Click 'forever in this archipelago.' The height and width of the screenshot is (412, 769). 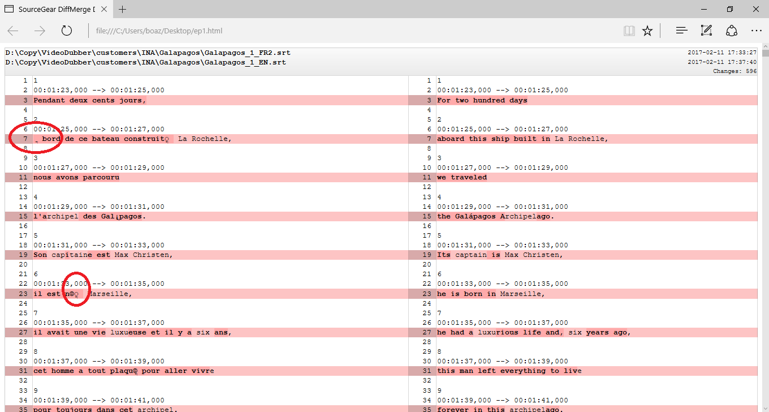tap(500, 409)
